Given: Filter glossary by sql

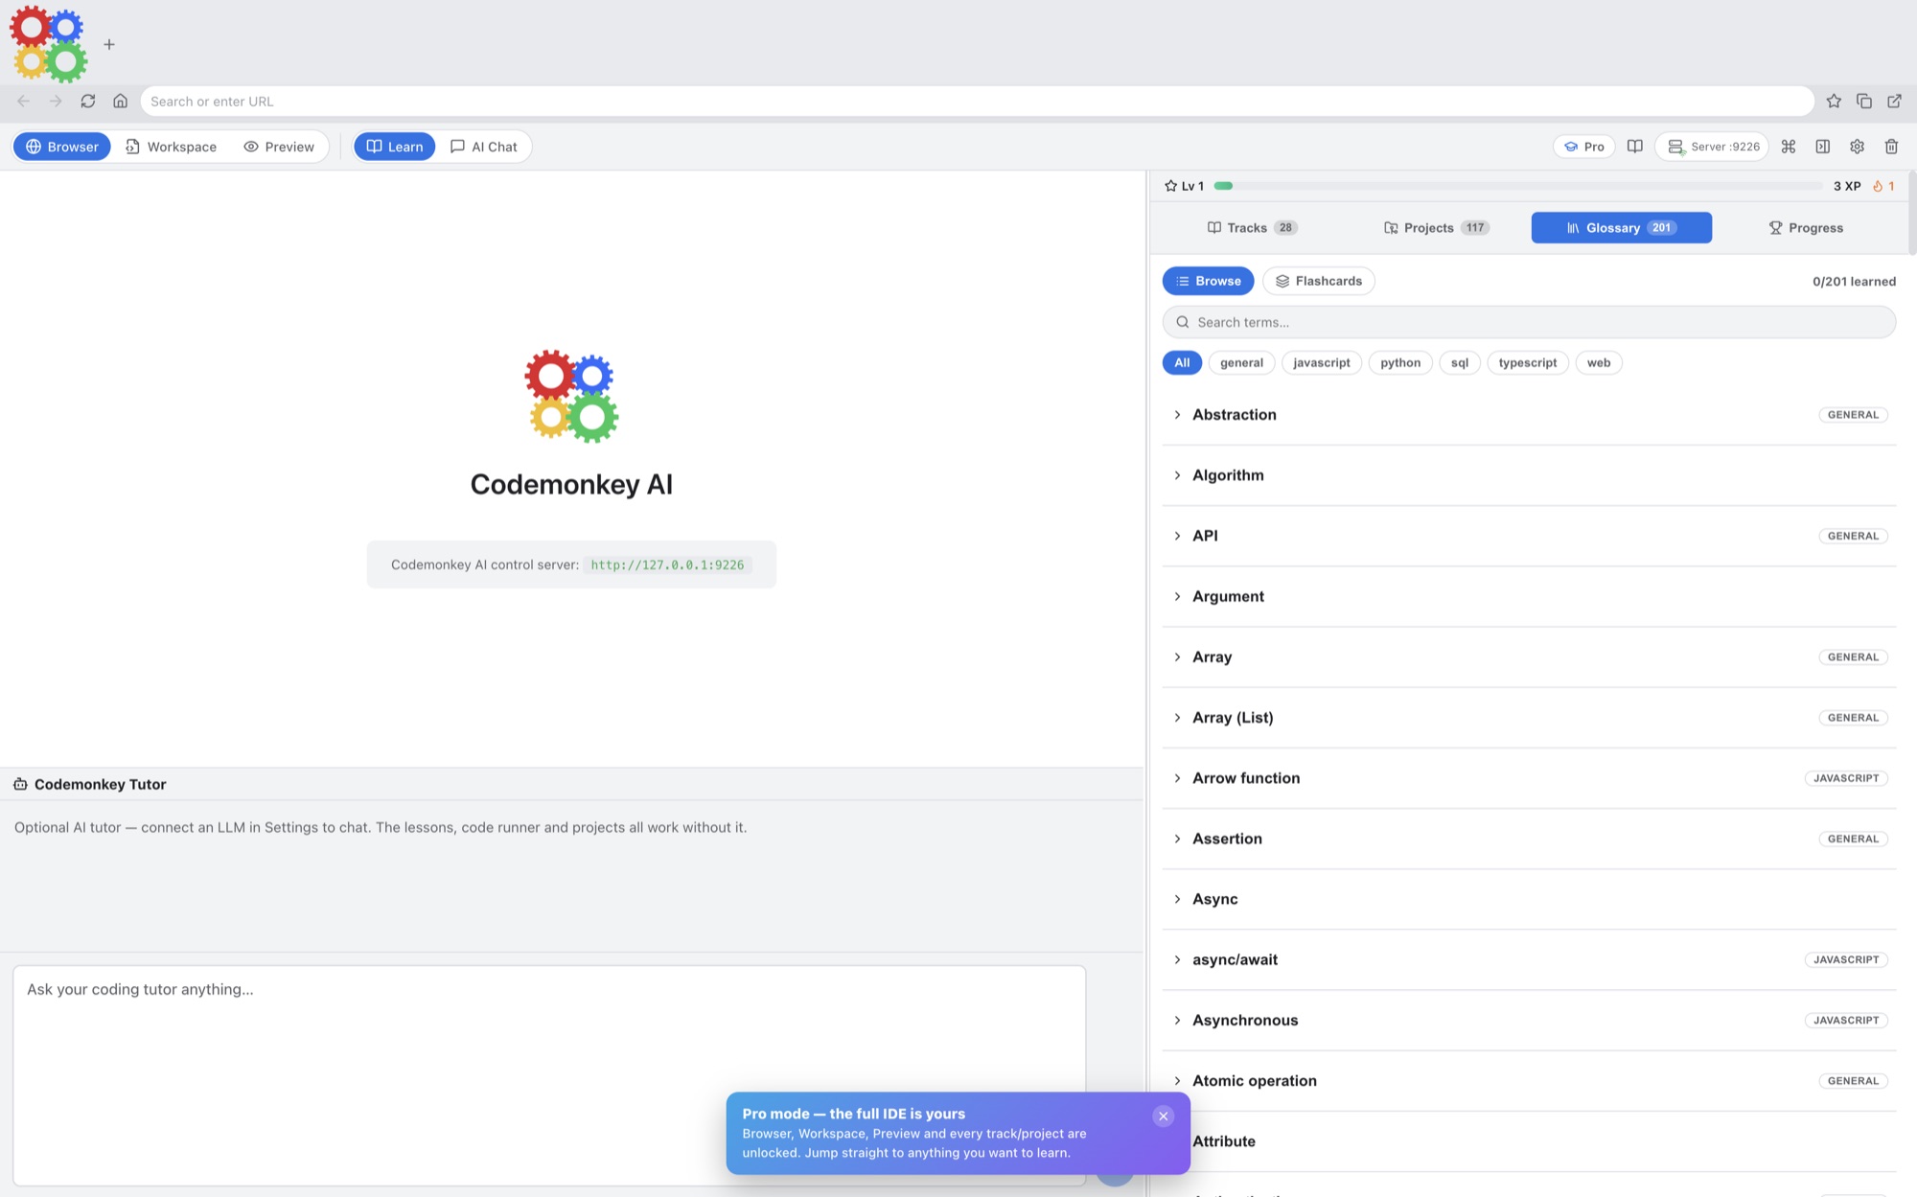Looking at the screenshot, I should pos(1460,362).
